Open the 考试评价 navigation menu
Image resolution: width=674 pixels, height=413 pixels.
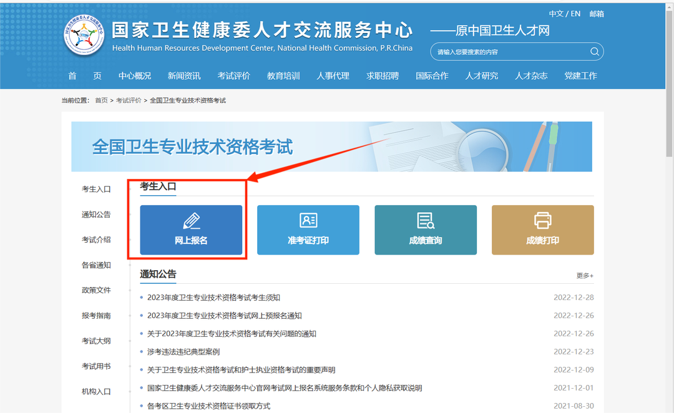coord(233,76)
